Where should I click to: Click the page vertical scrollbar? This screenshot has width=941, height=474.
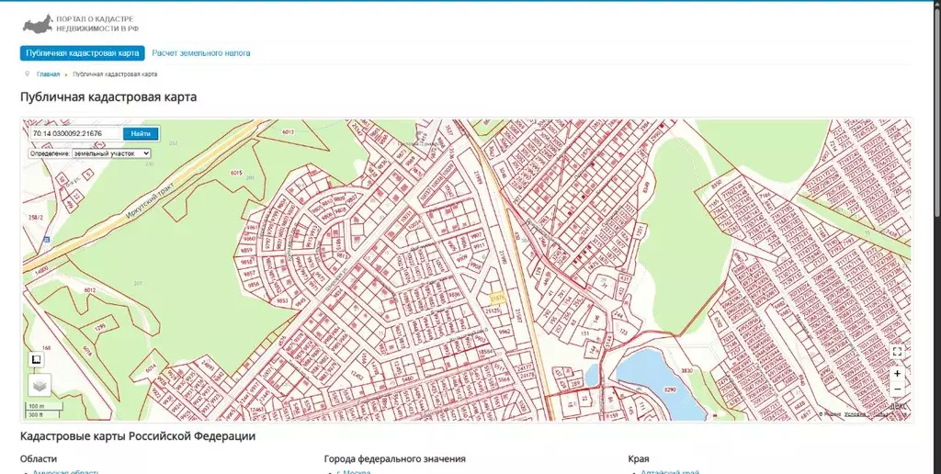937,114
